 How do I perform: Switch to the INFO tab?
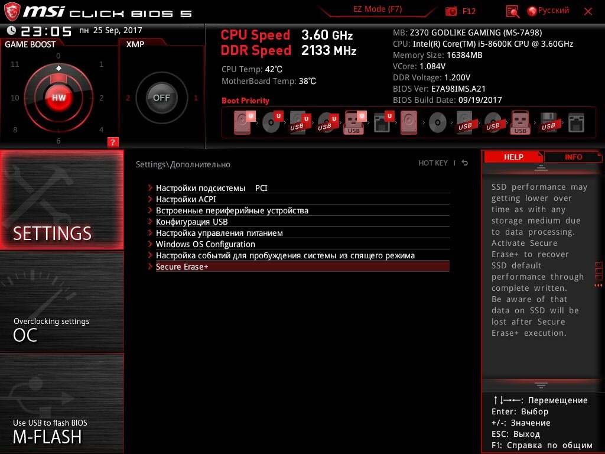573,157
